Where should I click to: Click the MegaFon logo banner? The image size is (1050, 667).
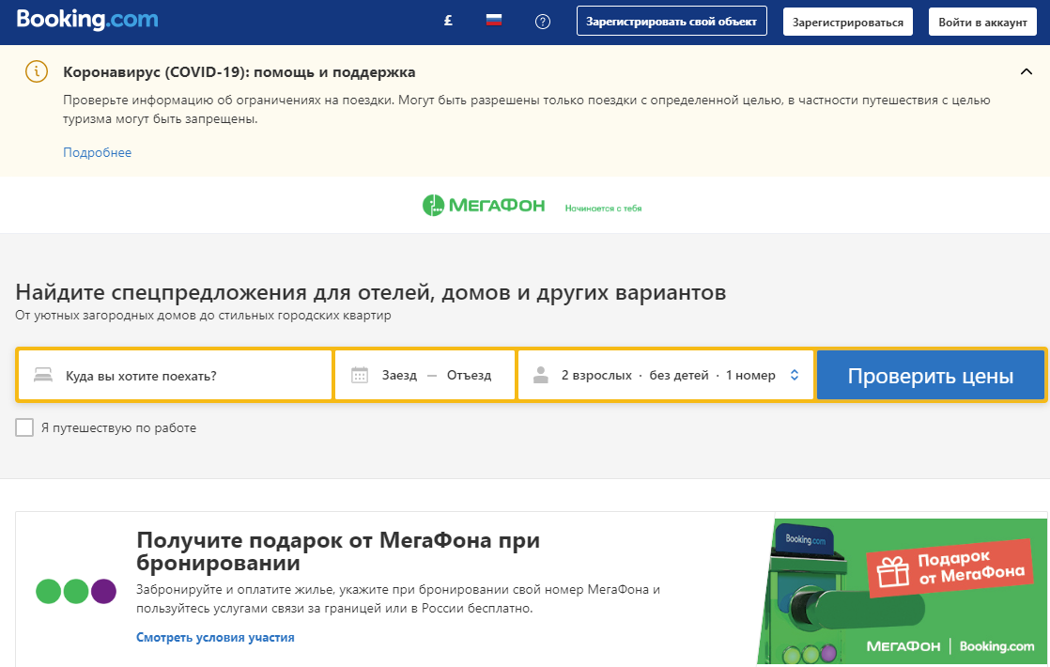coord(484,205)
